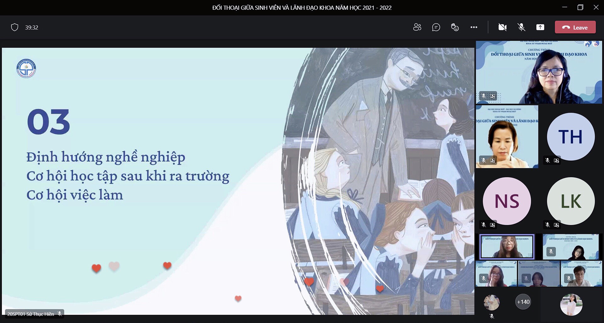Click the pin icon on top video tile

493,96
